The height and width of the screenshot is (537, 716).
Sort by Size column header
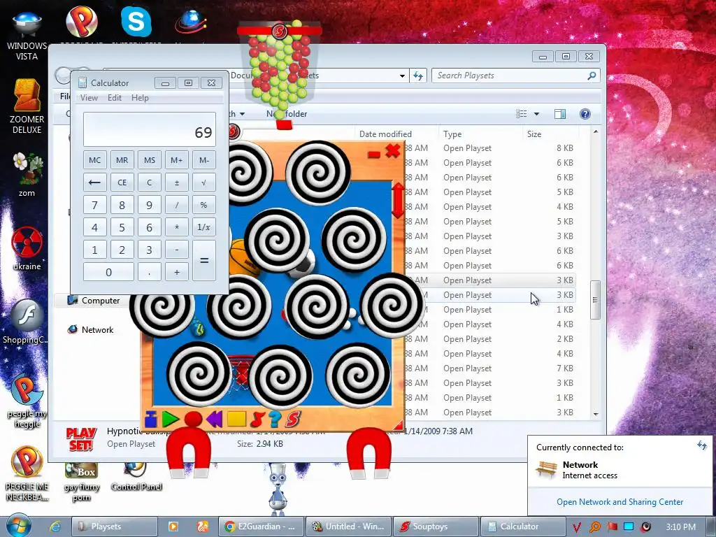pos(550,134)
